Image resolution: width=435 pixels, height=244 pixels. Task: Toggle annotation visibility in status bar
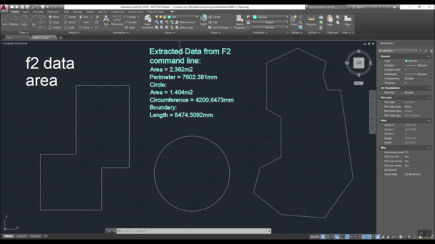378,237
